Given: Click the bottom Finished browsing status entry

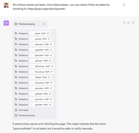Looking at the screenshot, I should tap(25, 115).
